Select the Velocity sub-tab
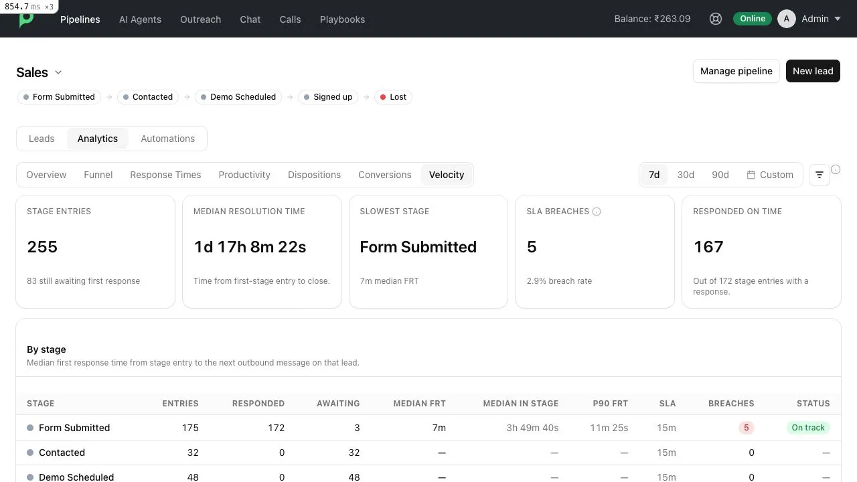Viewport: 857px width, 482px height. coord(447,175)
